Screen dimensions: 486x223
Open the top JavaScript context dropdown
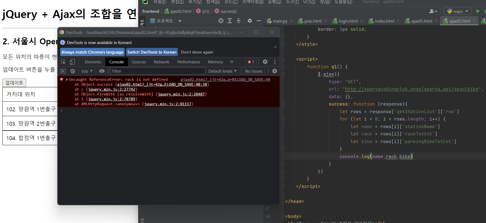[87, 71]
